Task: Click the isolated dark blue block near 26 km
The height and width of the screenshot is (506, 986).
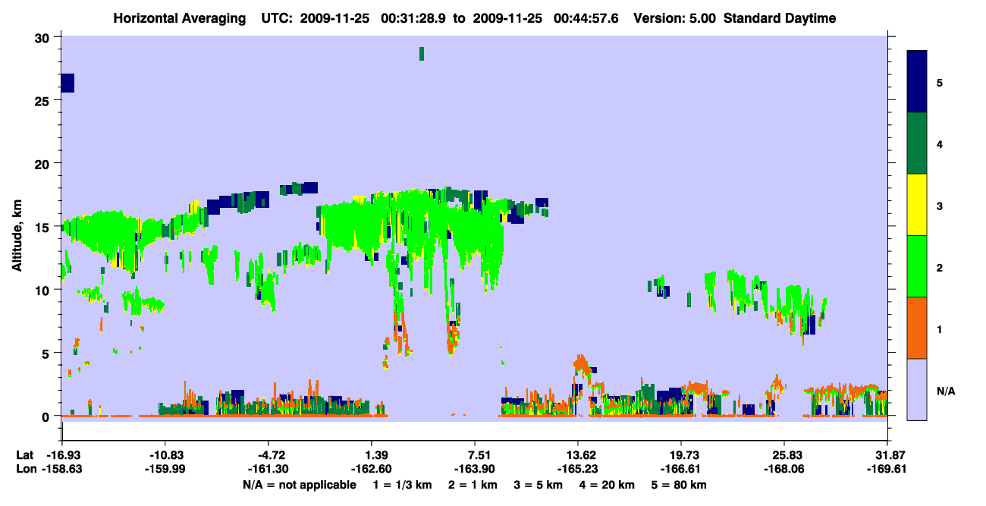Action: [x=68, y=83]
